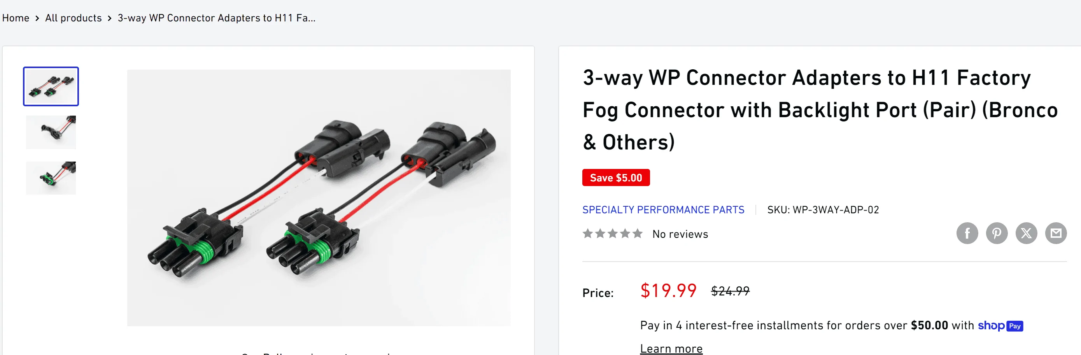Image resolution: width=1081 pixels, height=355 pixels.
Task: Share product by email icon
Action: tap(1055, 233)
